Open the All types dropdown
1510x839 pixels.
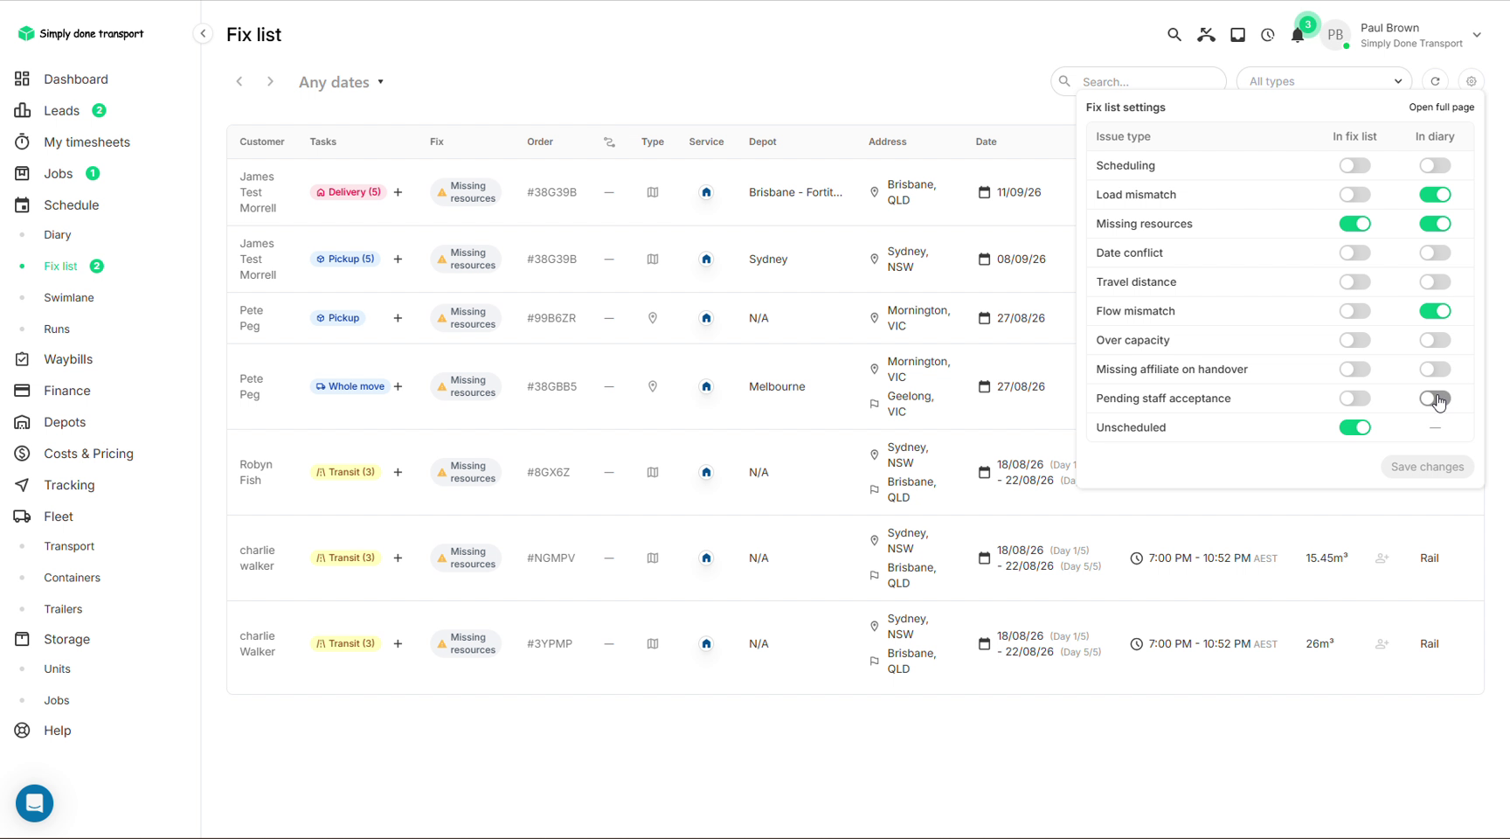click(1324, 81)
